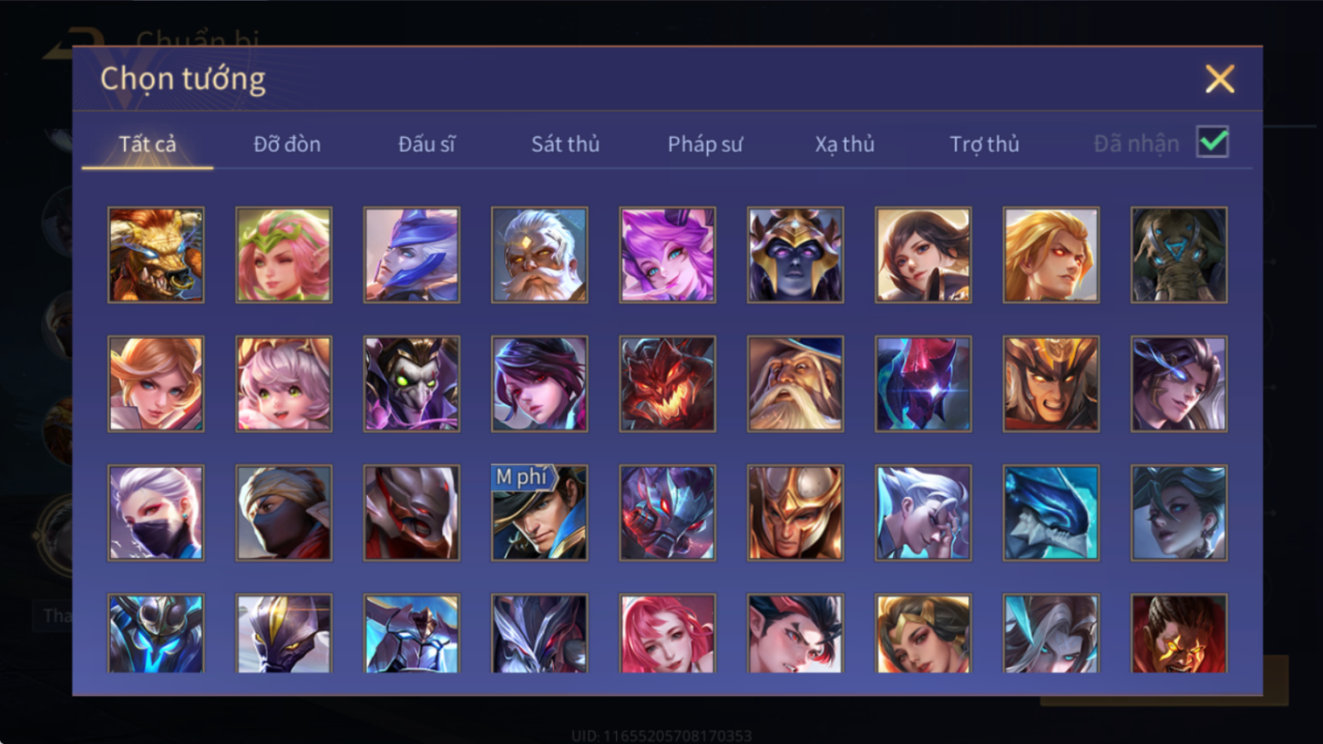
Task: Switch to the 'Trợ thủ' tab
Action: [985, 144]
